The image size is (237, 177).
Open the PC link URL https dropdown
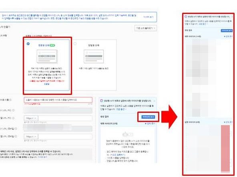click(x=31, y=118)
